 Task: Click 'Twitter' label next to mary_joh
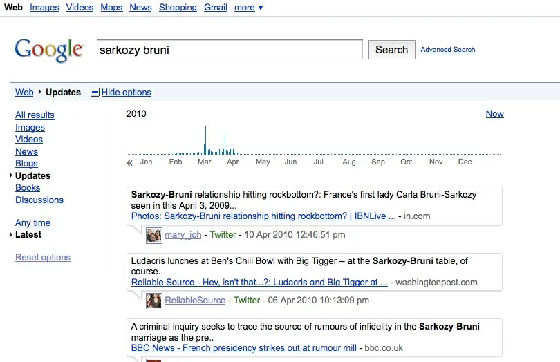point(223,235)
